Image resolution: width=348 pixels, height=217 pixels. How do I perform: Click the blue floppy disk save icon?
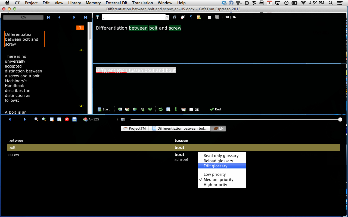click(74, 119)
